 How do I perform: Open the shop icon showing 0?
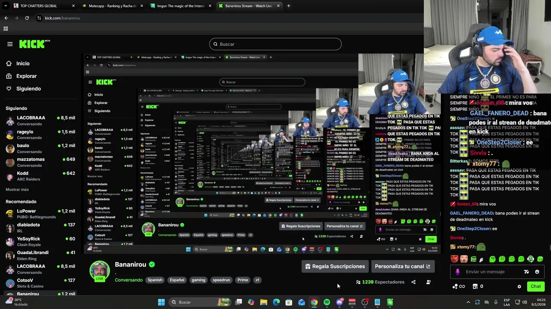tap(475, 286)
